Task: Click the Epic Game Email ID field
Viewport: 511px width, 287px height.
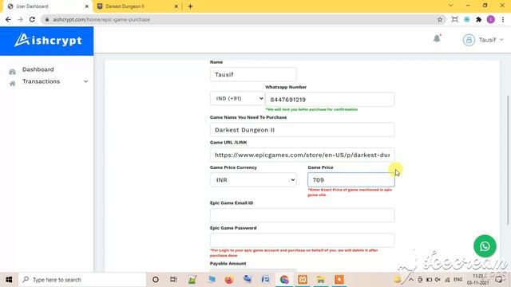Action: [302, 215]
